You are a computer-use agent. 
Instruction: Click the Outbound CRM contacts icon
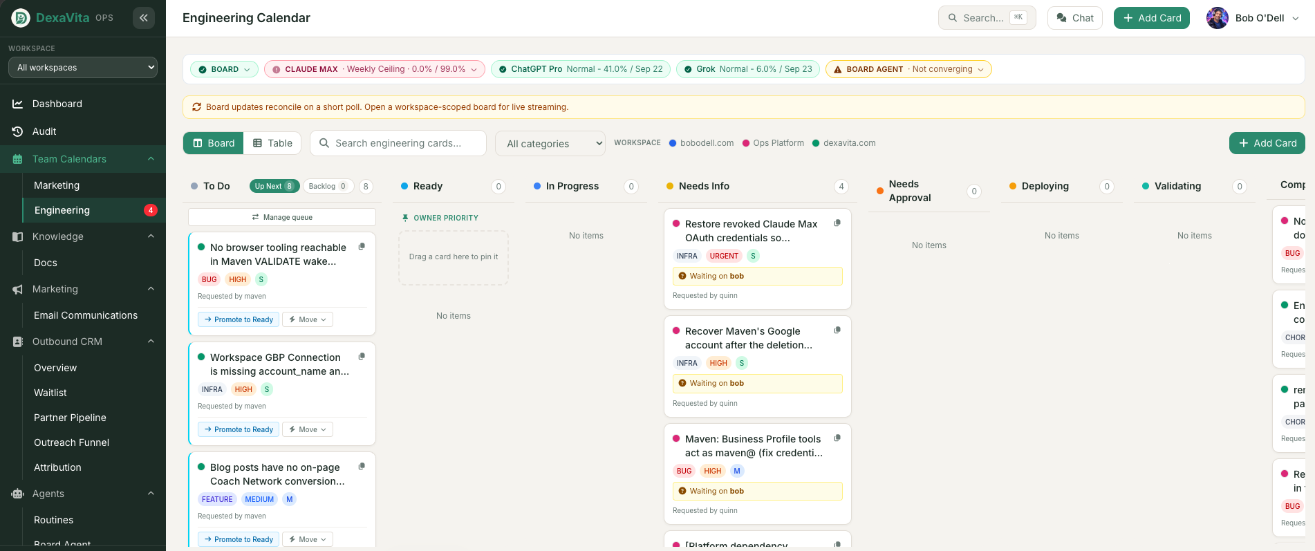(x=18, y=342)
